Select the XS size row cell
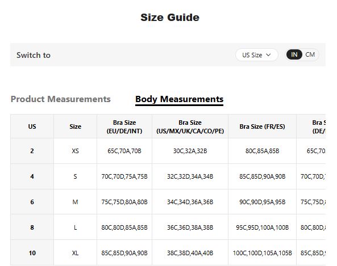This screenshot has width=337, height=266. point(75,151)
